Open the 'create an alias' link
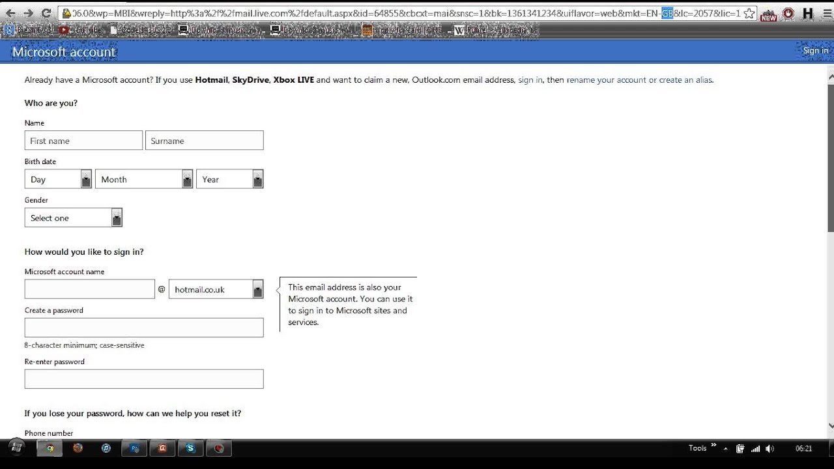Image resolution: width=834 pixels, height=469 pixels. point(685,80)
